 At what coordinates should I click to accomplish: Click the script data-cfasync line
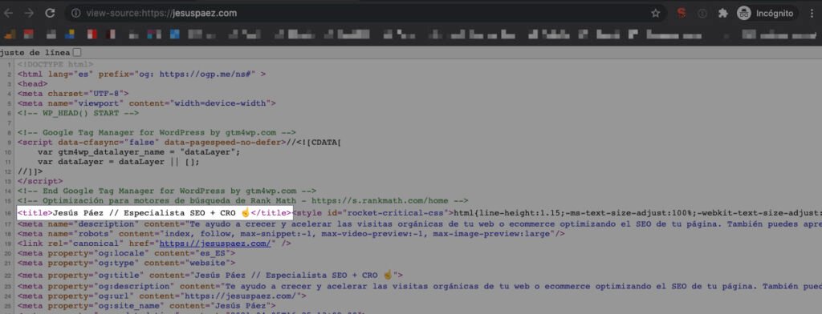click(x=179, y=143)
